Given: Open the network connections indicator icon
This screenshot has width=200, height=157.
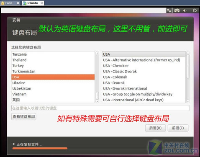Looking at the screenshot, I should (x=169, y=10).
